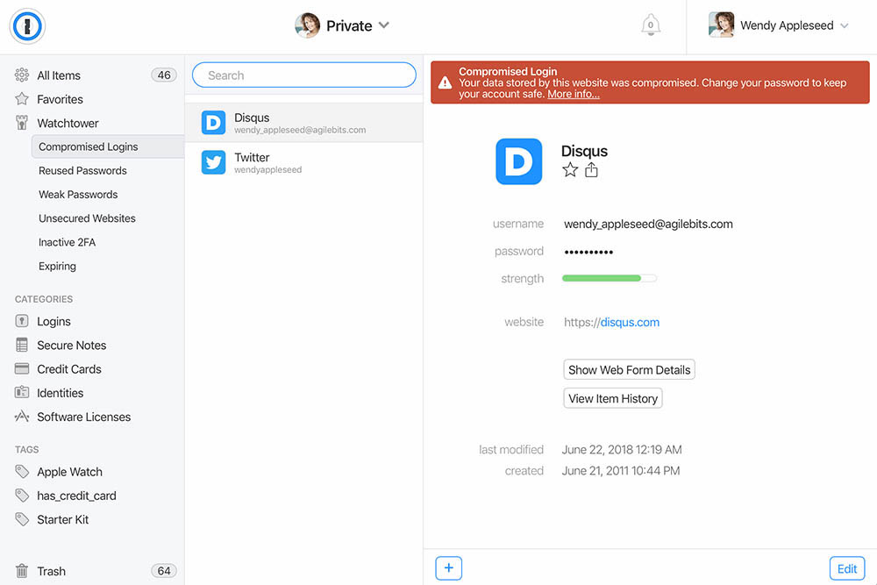Click the Edit button
Viewport: 877px width, 585px height.
(x=847, y=568)
